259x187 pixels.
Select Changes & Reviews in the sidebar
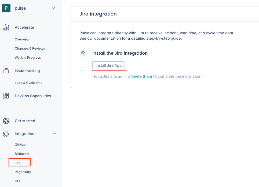pos(30,48)
